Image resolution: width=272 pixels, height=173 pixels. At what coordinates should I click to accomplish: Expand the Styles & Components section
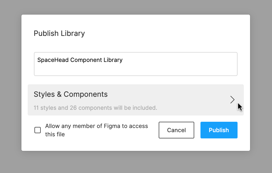coord(135,100)
